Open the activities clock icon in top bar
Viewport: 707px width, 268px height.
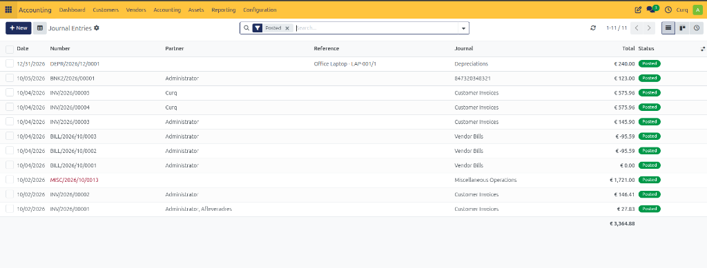(668, 10)
